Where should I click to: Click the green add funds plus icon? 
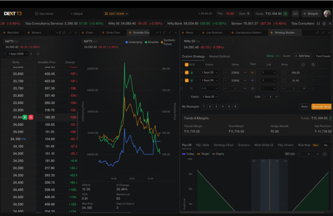point(285,14)
